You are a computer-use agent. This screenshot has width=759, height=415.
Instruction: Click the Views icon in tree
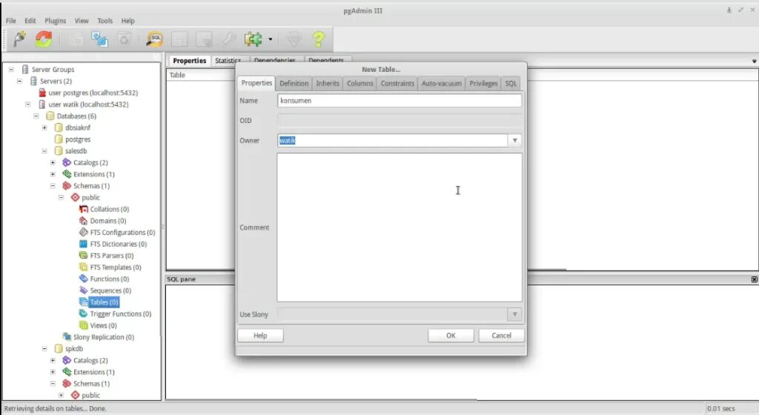point(83,325)
